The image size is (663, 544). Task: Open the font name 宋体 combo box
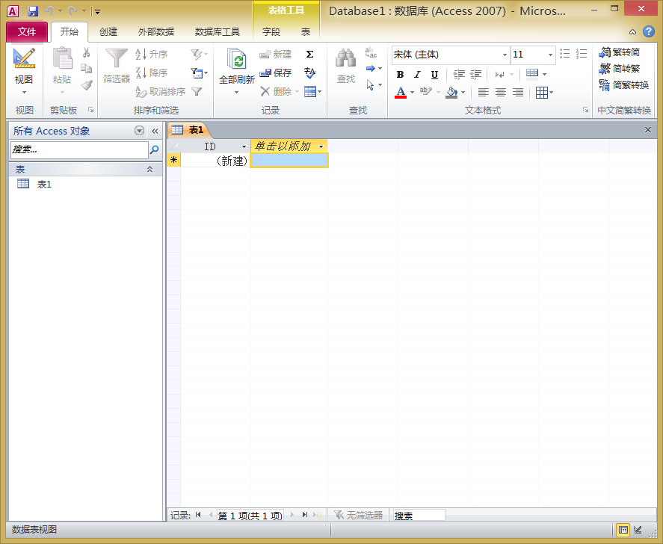450,55
